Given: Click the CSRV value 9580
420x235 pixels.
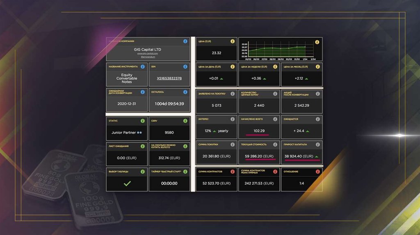Looking at the screenshot, I should (x=169, y=133).
